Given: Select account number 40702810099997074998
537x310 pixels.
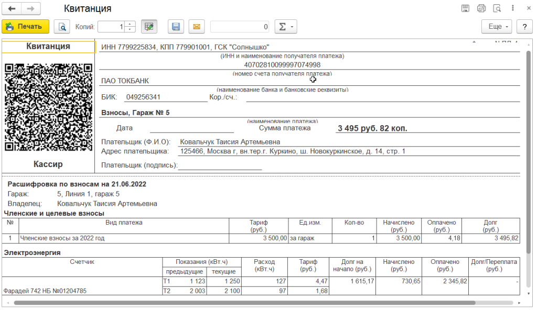Looking at the screenshot, I should click(282, 65).
